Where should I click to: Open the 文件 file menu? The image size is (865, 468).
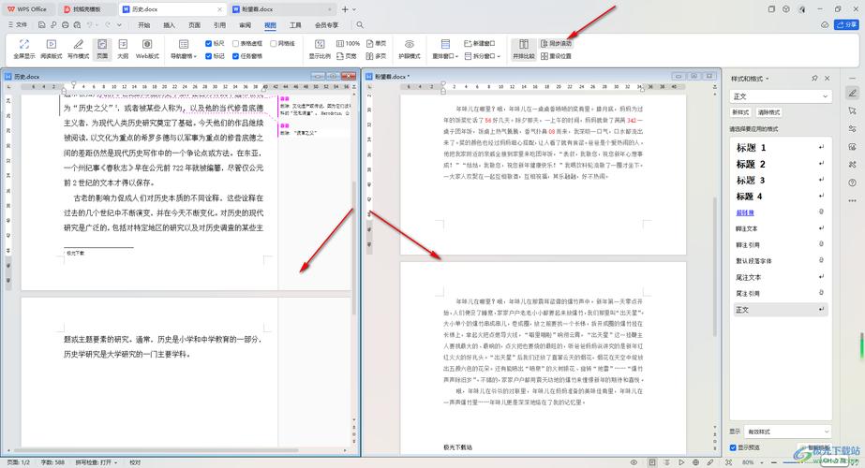pyautogui.click(x=18, y=25)
